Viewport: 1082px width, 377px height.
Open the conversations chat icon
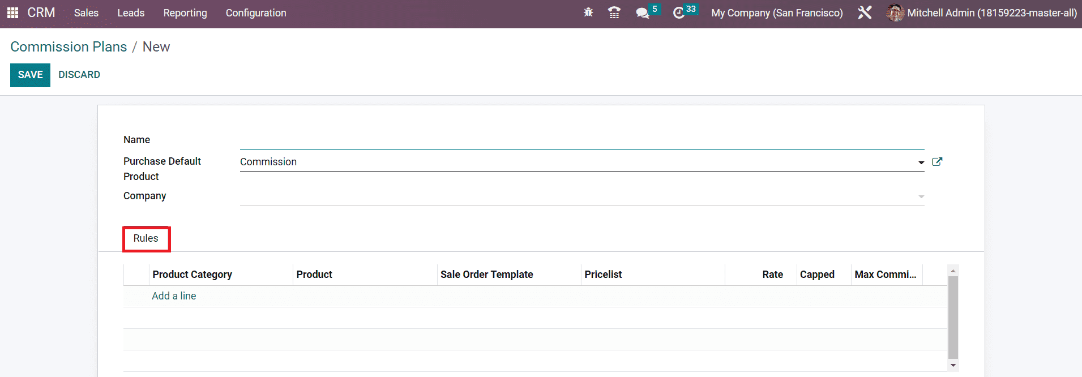(642, 13)
